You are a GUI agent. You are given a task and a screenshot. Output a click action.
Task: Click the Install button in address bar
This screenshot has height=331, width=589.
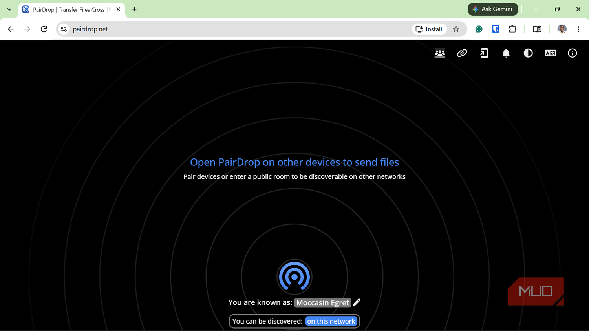[429, 29]
